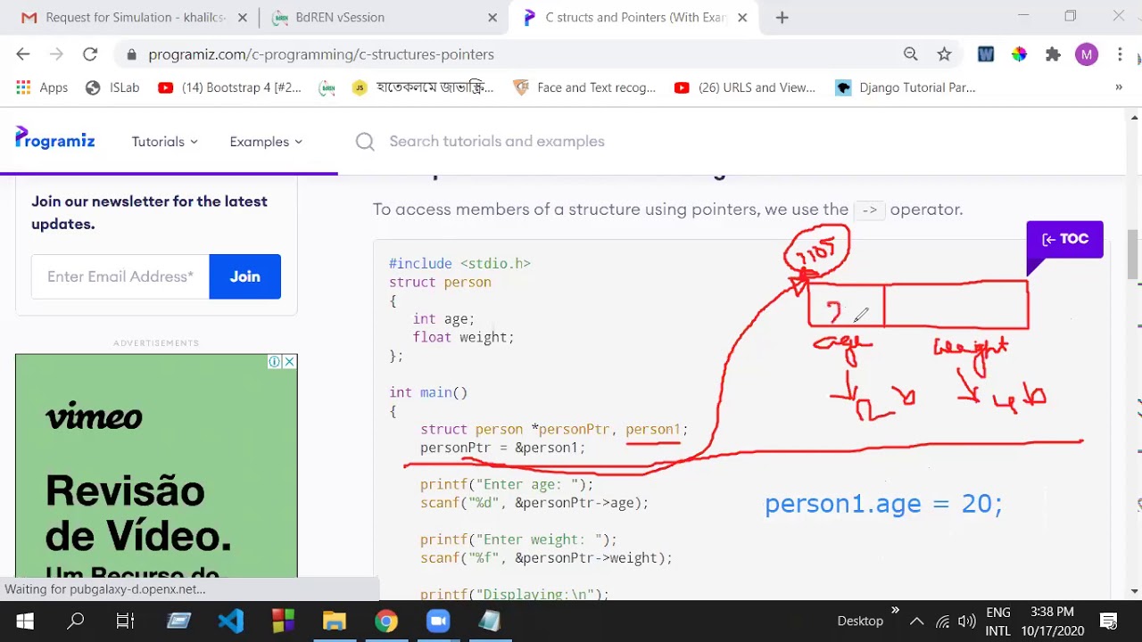Image resolution: width=1142 pixels, height=642 pixels.
Task: Click the Word extension icon
Action: [986, 54]
